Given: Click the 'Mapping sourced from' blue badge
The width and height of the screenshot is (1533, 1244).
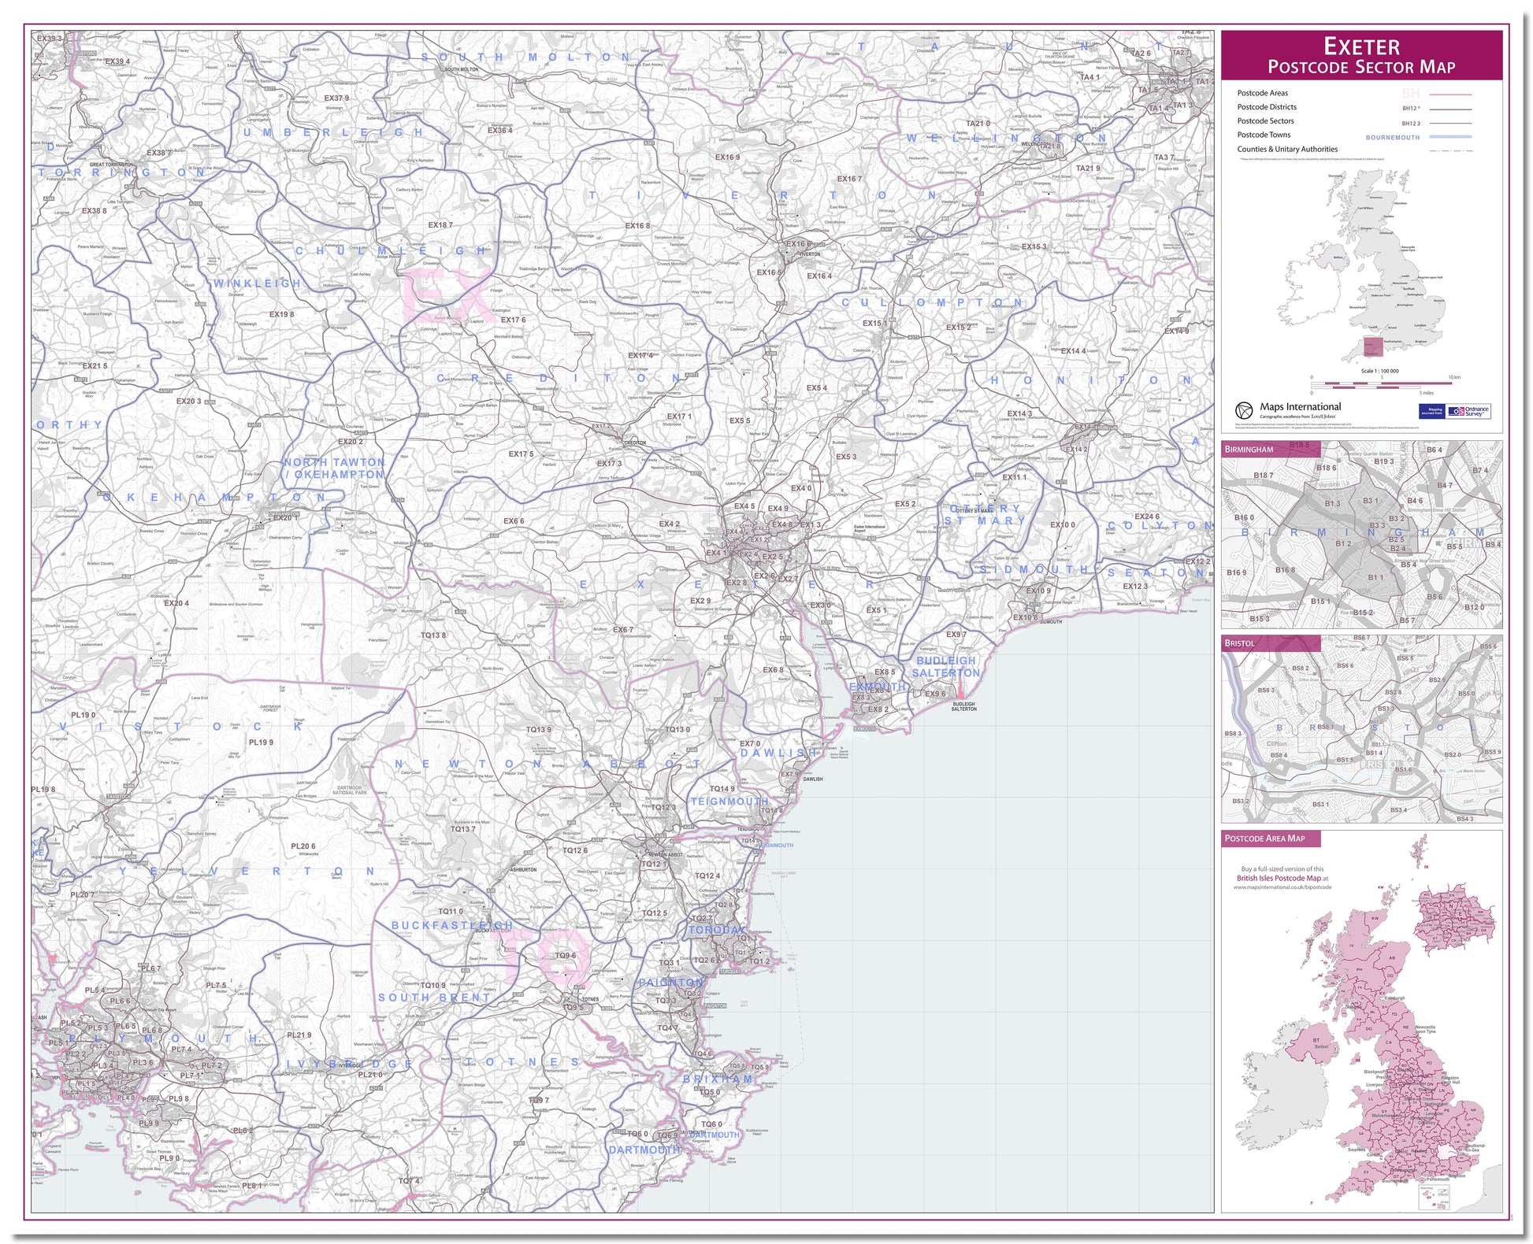Looking at the screenshot, I should click(1432, 411).
